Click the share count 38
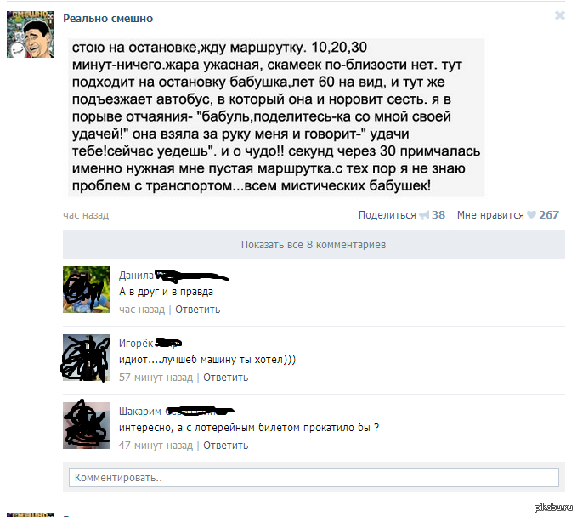 pos(438,214)
